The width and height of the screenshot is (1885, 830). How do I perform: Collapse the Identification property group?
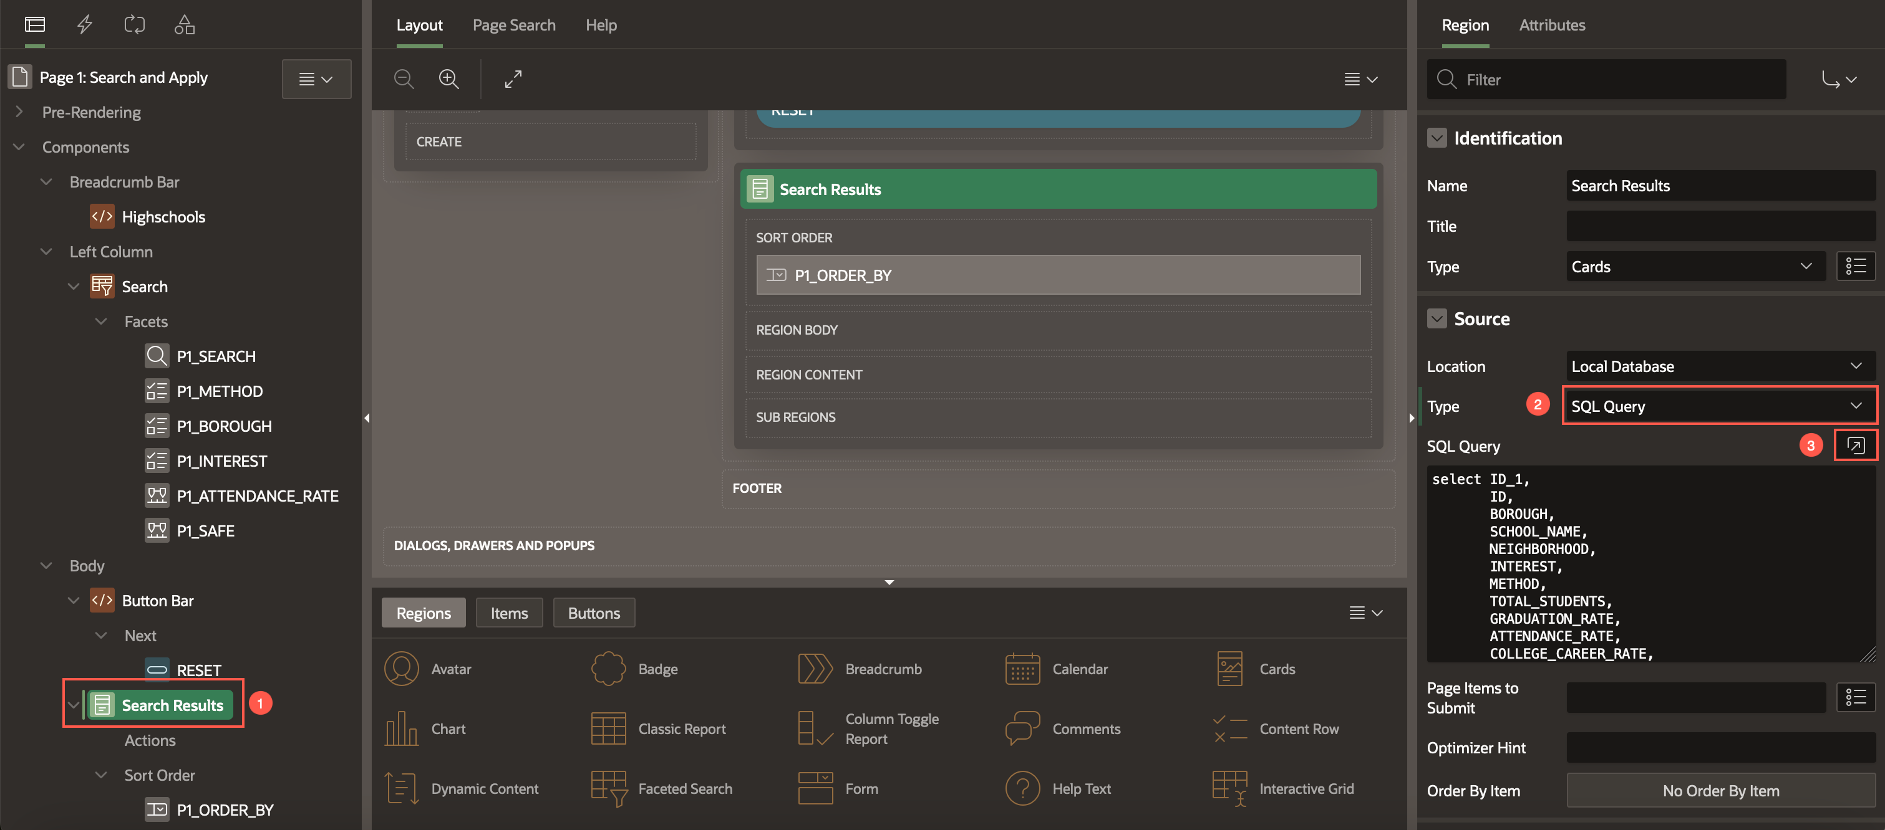pyautogui.click(x=1437, y=138)
